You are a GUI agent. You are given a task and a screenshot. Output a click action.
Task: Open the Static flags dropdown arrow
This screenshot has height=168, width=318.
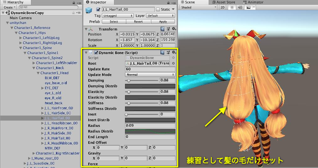pyautogui.click(x=173, y=9)
